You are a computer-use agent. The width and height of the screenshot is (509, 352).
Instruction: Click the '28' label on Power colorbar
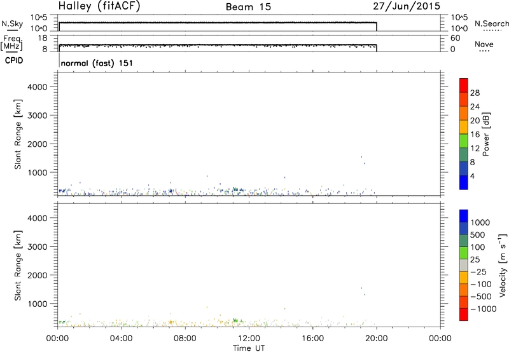coord(475,93)
